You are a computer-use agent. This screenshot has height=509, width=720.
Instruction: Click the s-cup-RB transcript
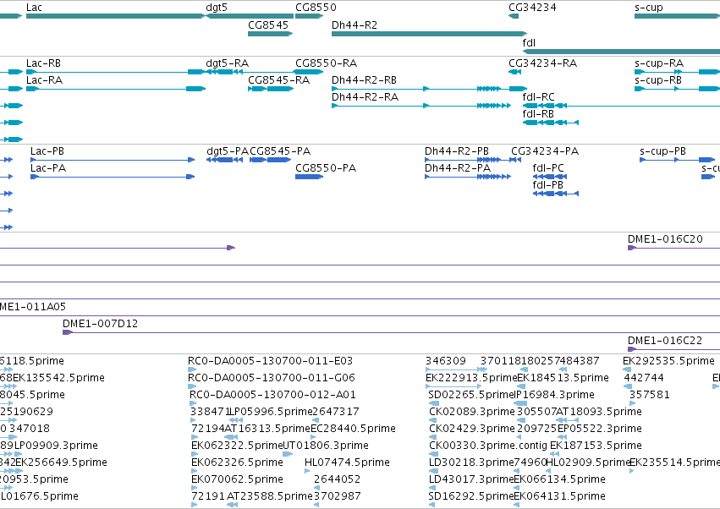tap(677, 89)
